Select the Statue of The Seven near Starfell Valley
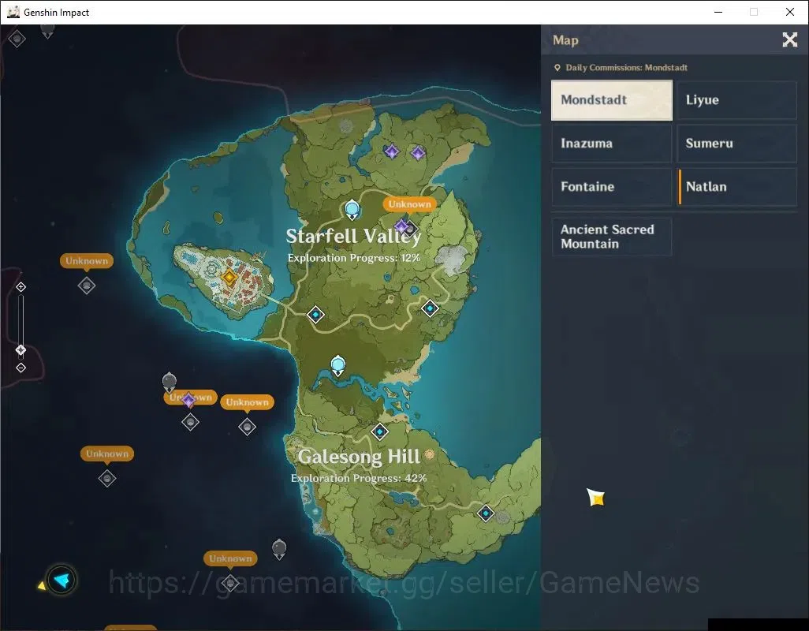 [352, 210]
